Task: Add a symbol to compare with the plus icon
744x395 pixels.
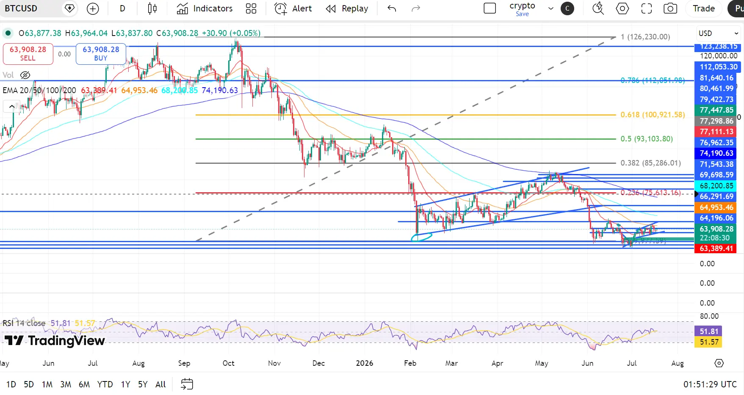Action: pyautogui.click(x=93, y=8)
